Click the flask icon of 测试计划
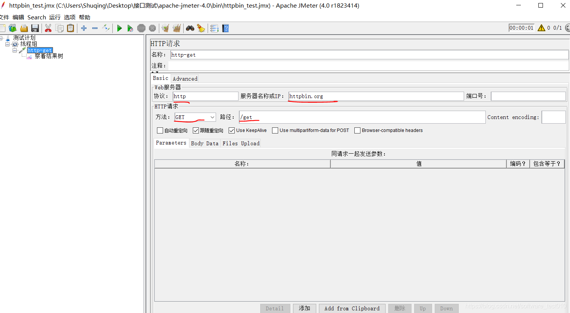 (x=8, y=38)
